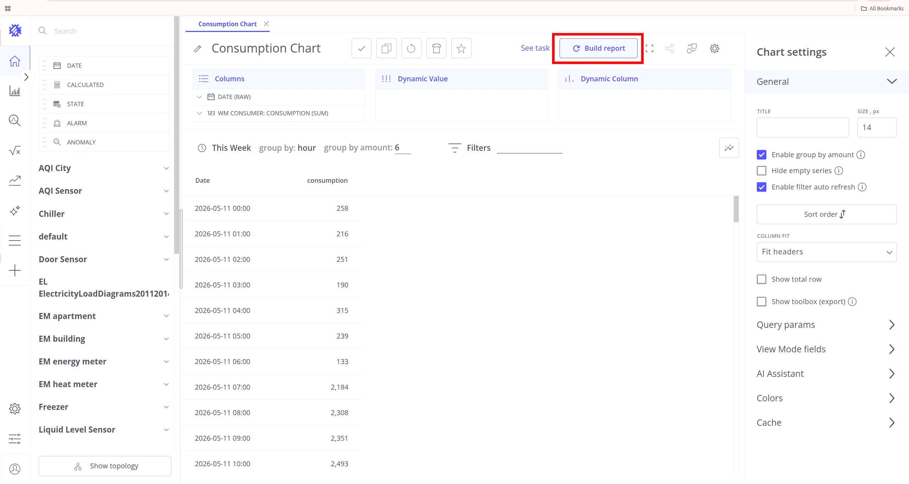Click the fullscreen brackets icon

click(x=649, y=48)
